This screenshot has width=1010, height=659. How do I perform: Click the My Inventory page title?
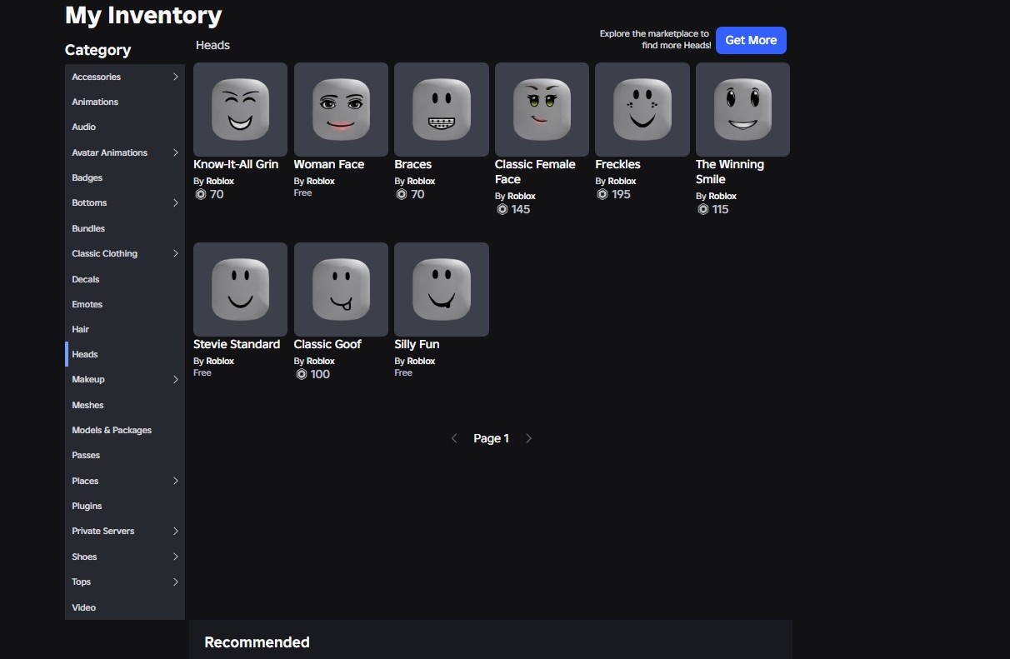point(143,15)
